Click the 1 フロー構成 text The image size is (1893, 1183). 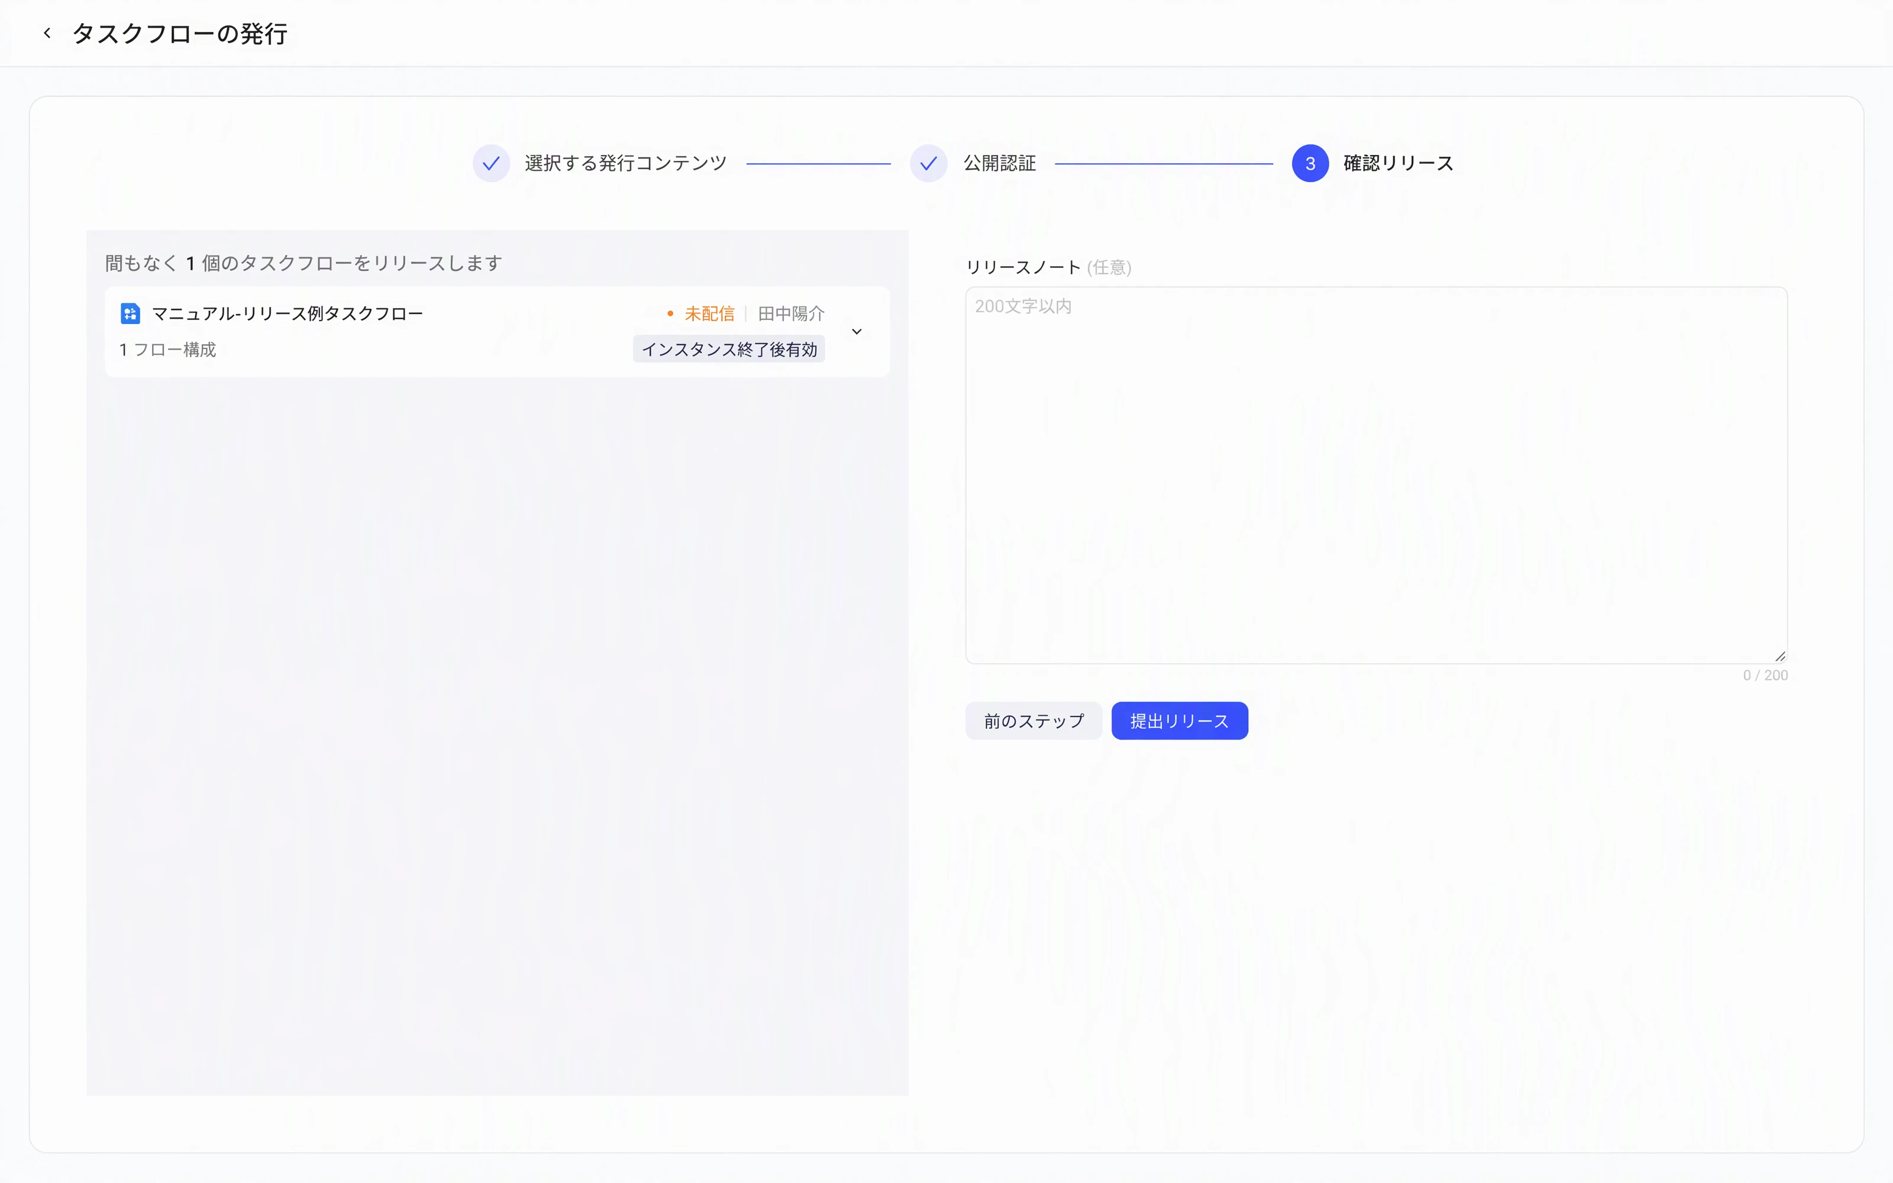pyautogui.click(x=167, y=350)
